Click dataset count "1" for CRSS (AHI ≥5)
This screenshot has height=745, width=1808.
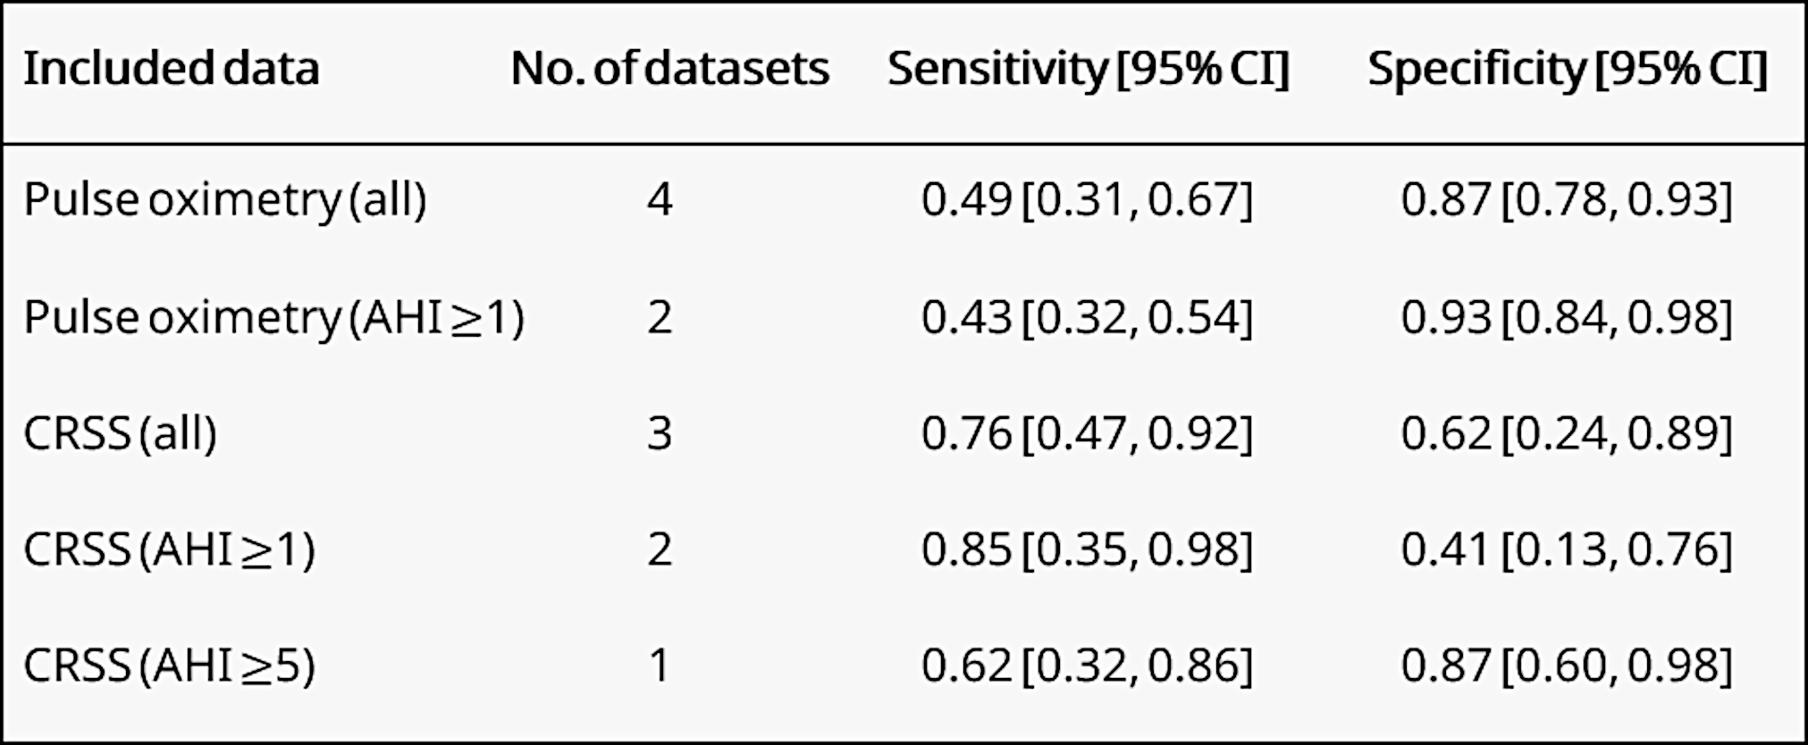[660, 665]
